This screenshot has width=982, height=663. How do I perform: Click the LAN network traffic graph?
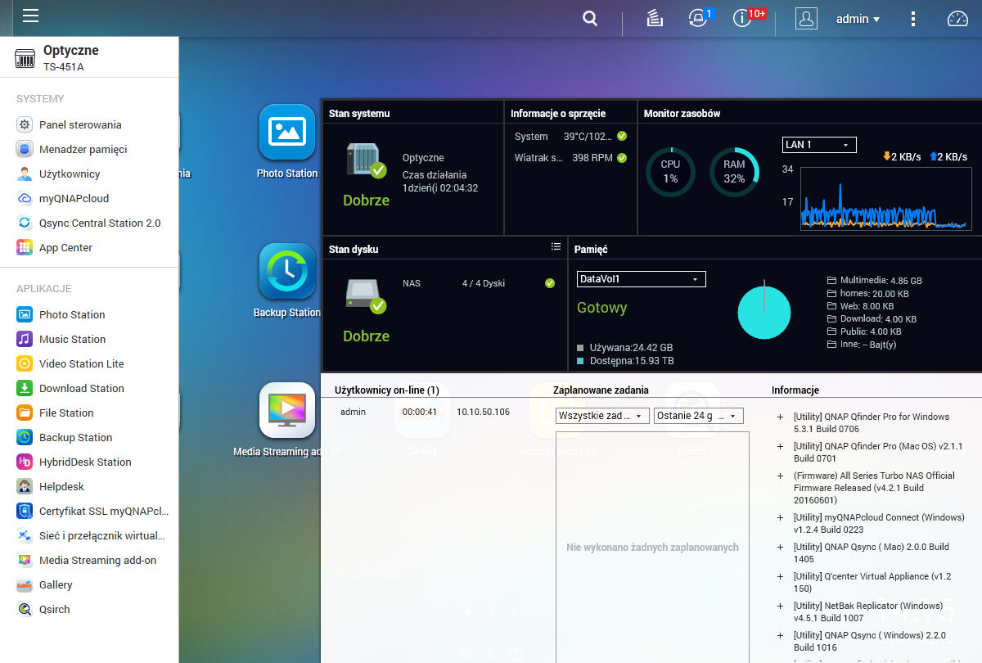pos(886,198)
